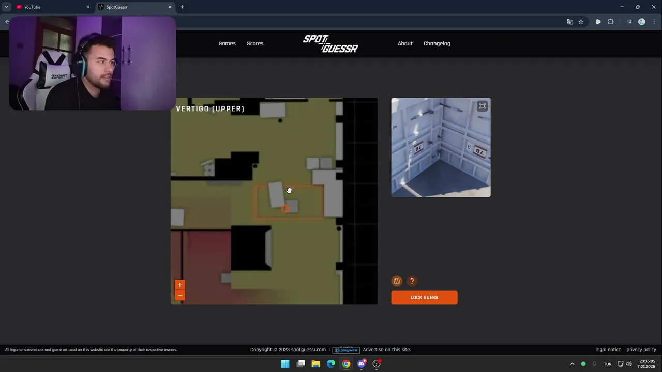Click the VERTIGO (UPPER) map label
Image resolution: width=662 pixels, height=372 pixels.
pos(210,109)
